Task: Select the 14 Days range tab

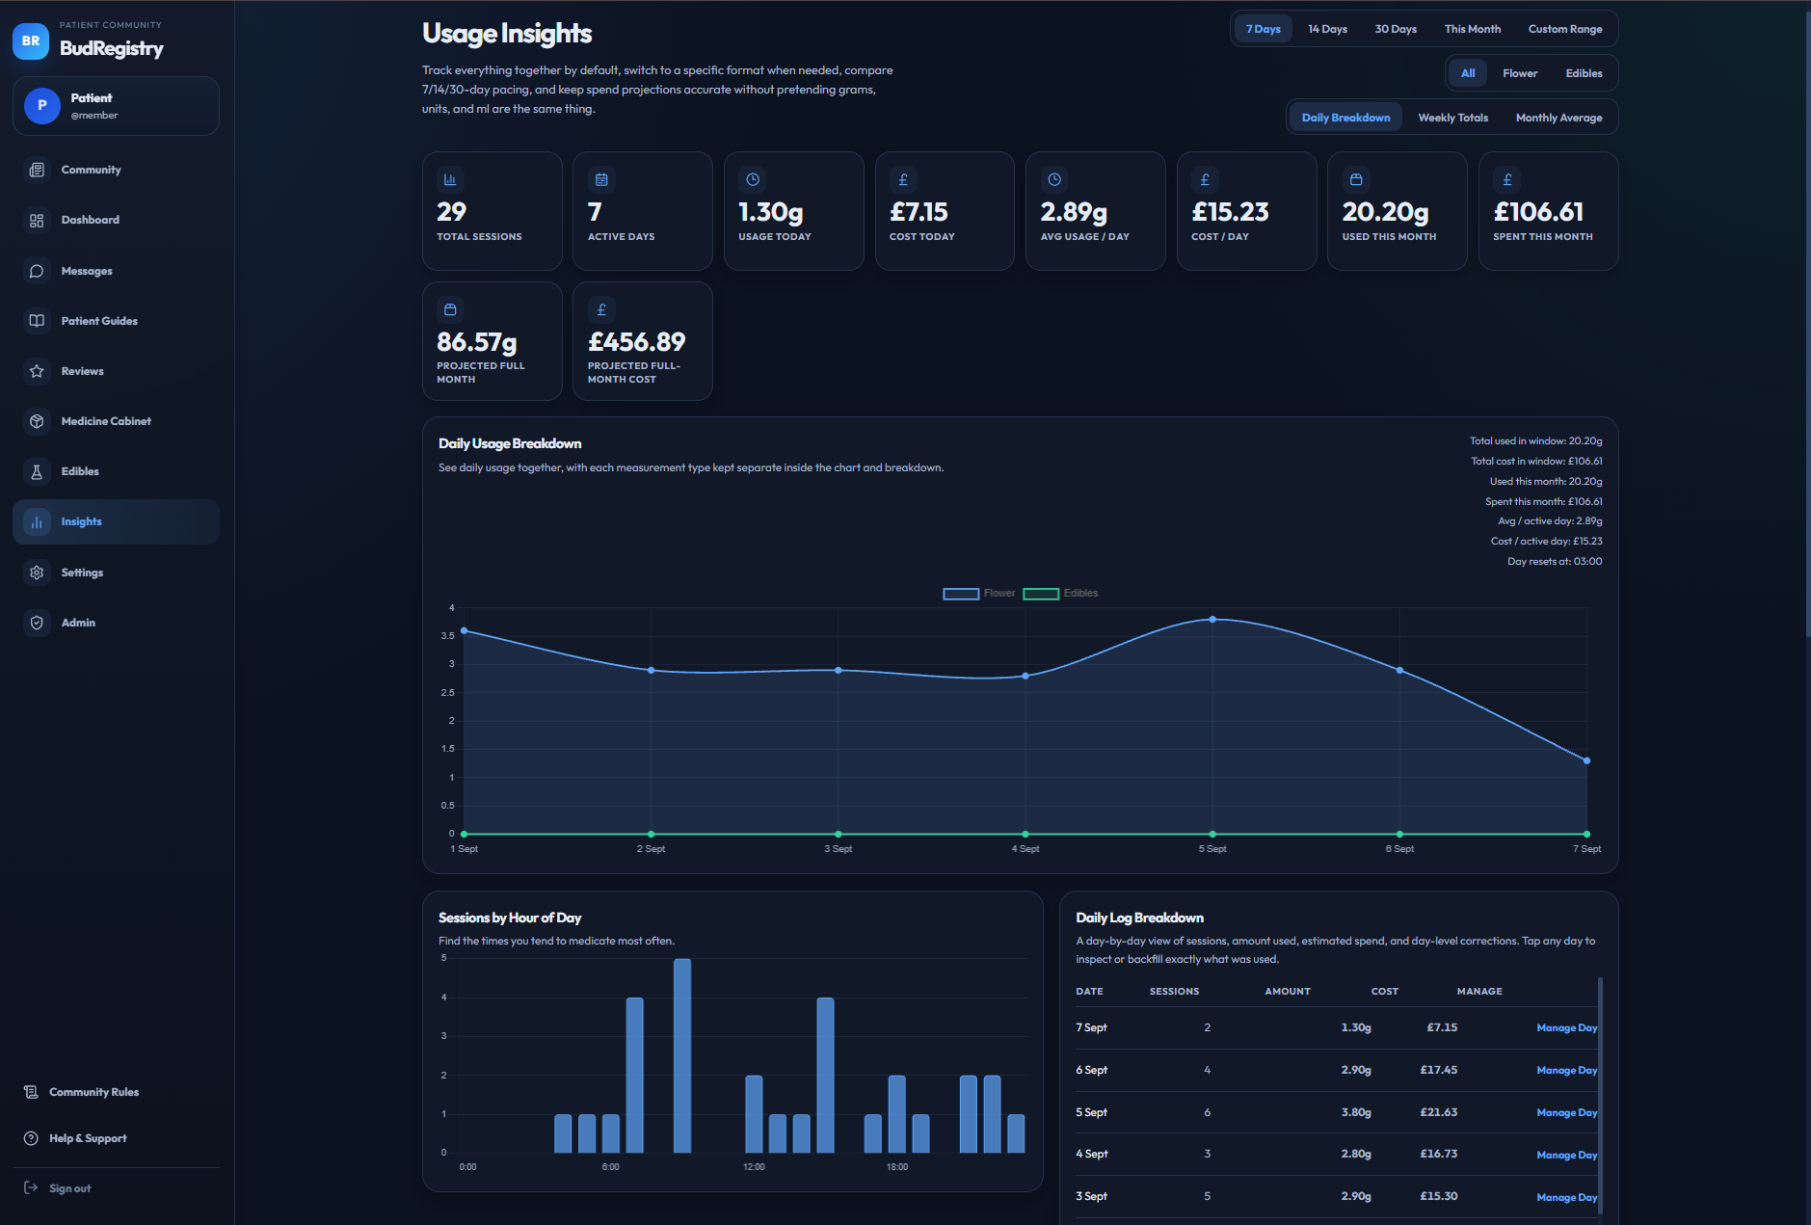Action: click(x=1327, y=29)
